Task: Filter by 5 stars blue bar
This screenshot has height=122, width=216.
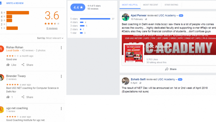Action: click(x=95, y=19)
